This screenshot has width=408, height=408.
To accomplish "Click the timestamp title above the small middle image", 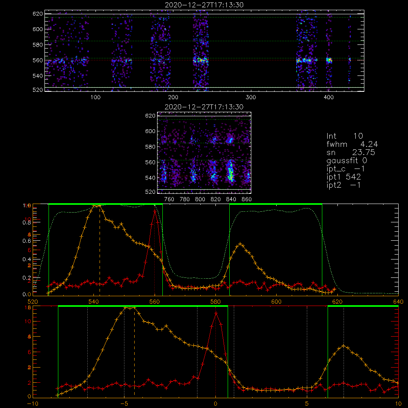I will point(204,107).
